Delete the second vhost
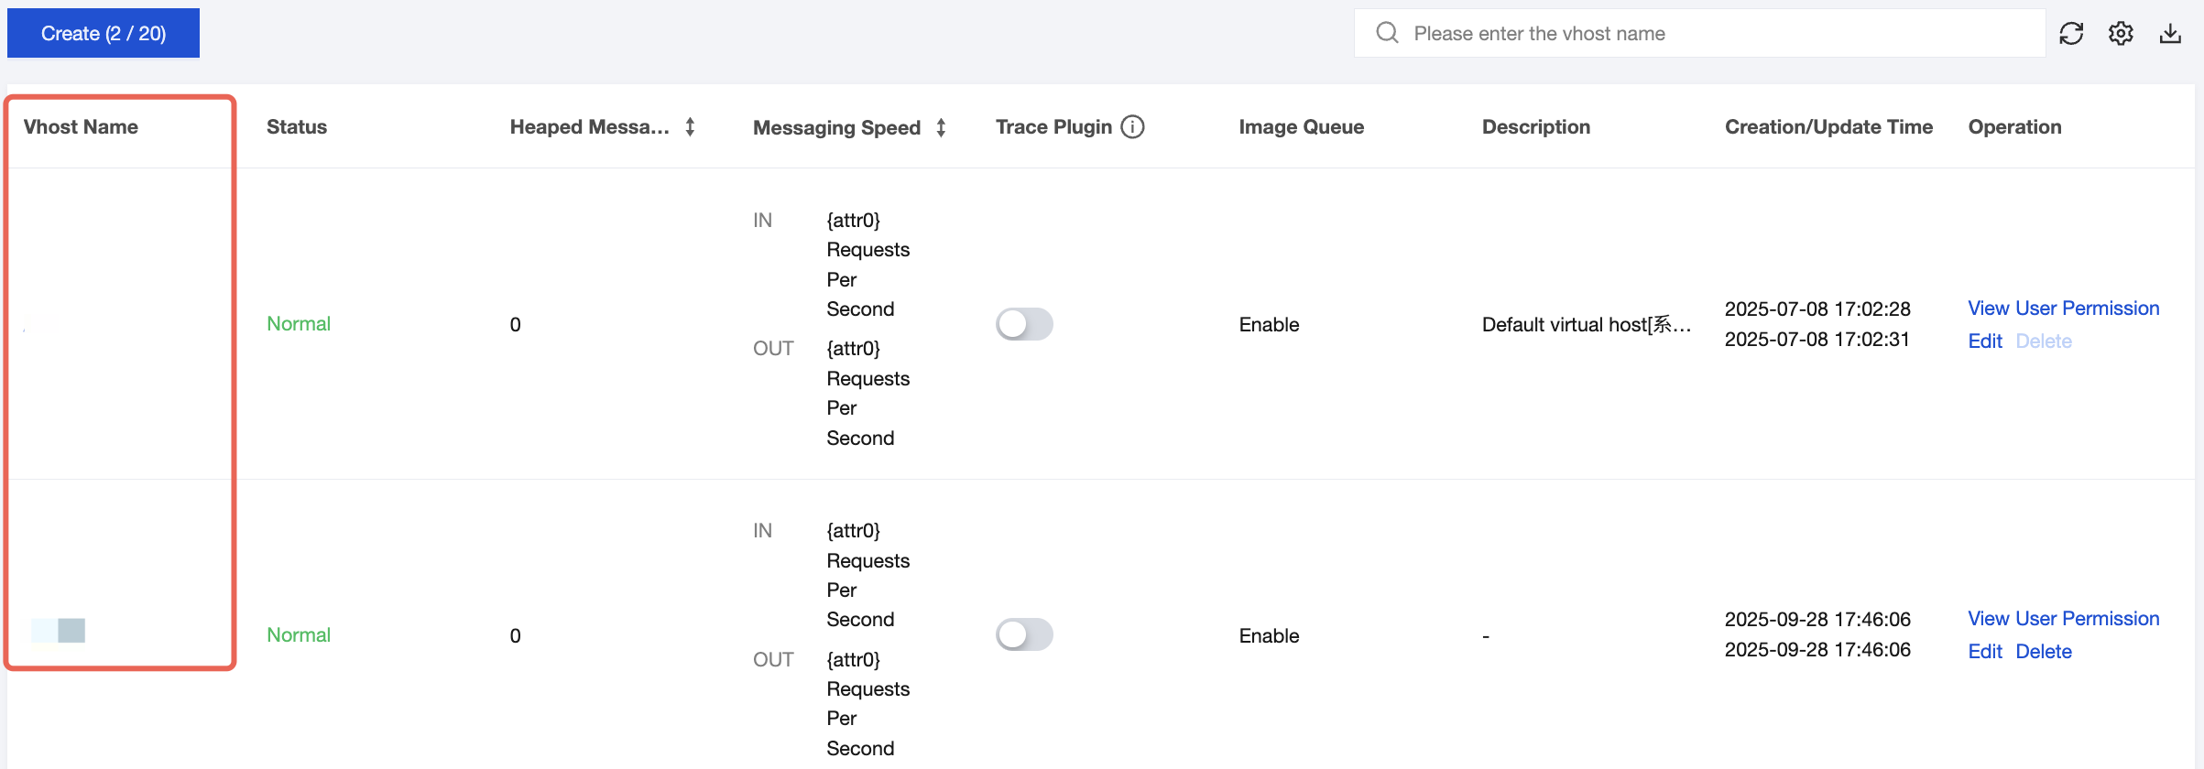The width and height of the screenshot is (2204, 769). tap(2043, 652)
